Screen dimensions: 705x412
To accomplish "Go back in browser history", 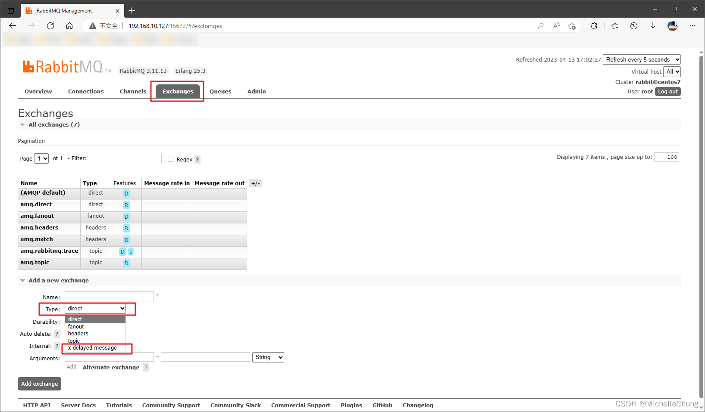I will pyautogui.click(x=13, y=26).
